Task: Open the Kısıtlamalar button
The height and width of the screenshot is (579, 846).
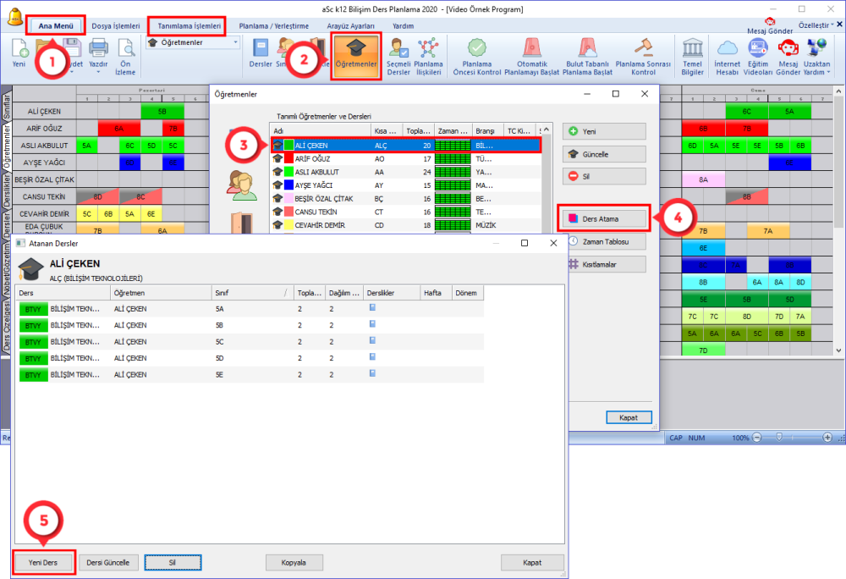Action: coord(607,264)
